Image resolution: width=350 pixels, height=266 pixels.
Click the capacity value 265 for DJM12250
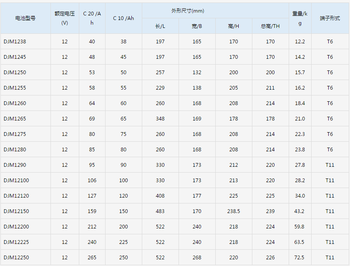[x=92, y=257]
